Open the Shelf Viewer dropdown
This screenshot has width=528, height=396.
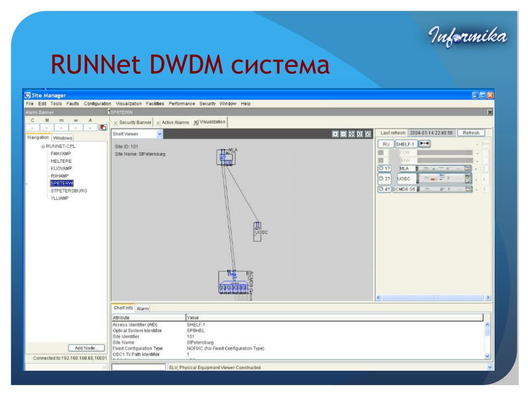tap(159, 134)
